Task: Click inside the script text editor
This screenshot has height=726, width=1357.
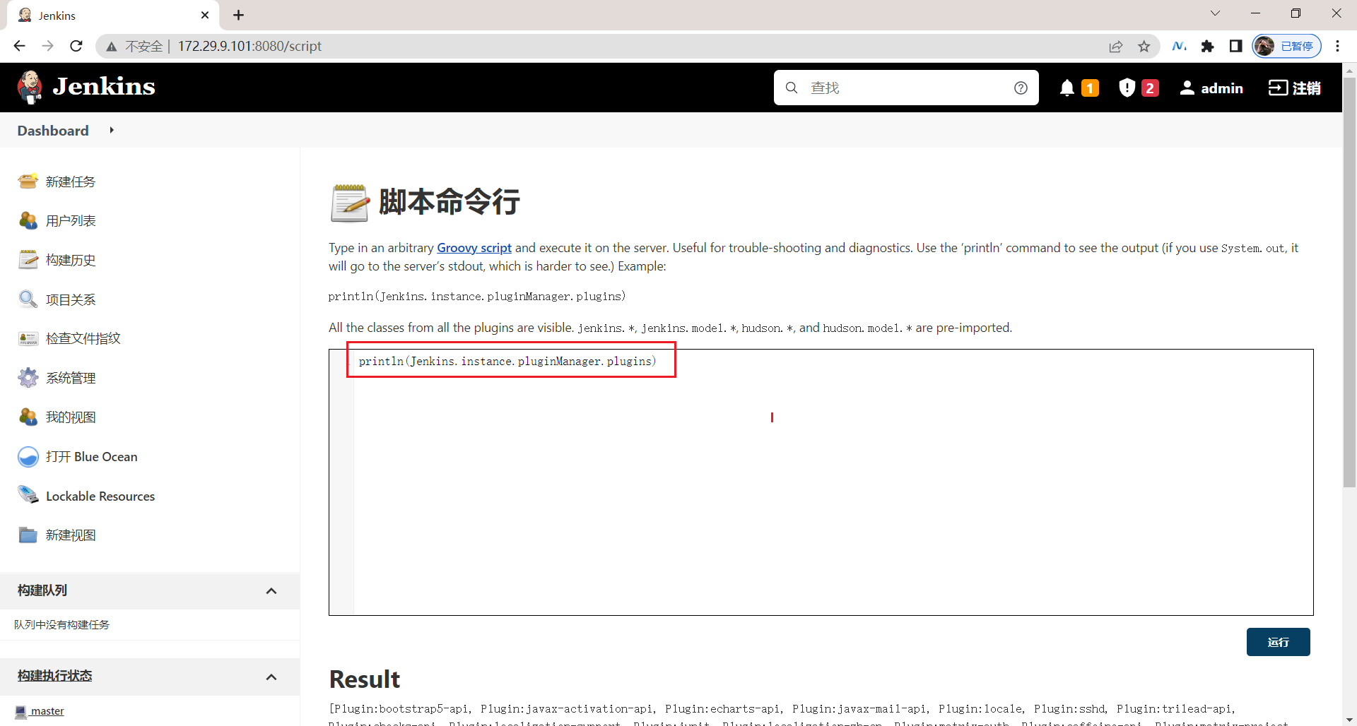Action: coord(821,482)
